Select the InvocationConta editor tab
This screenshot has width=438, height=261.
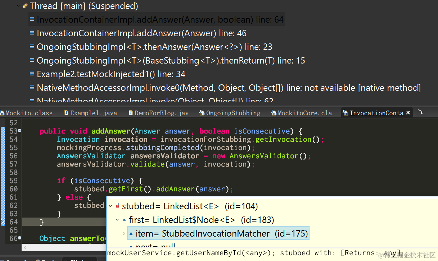pyautogui.click(x=376, y=113)
